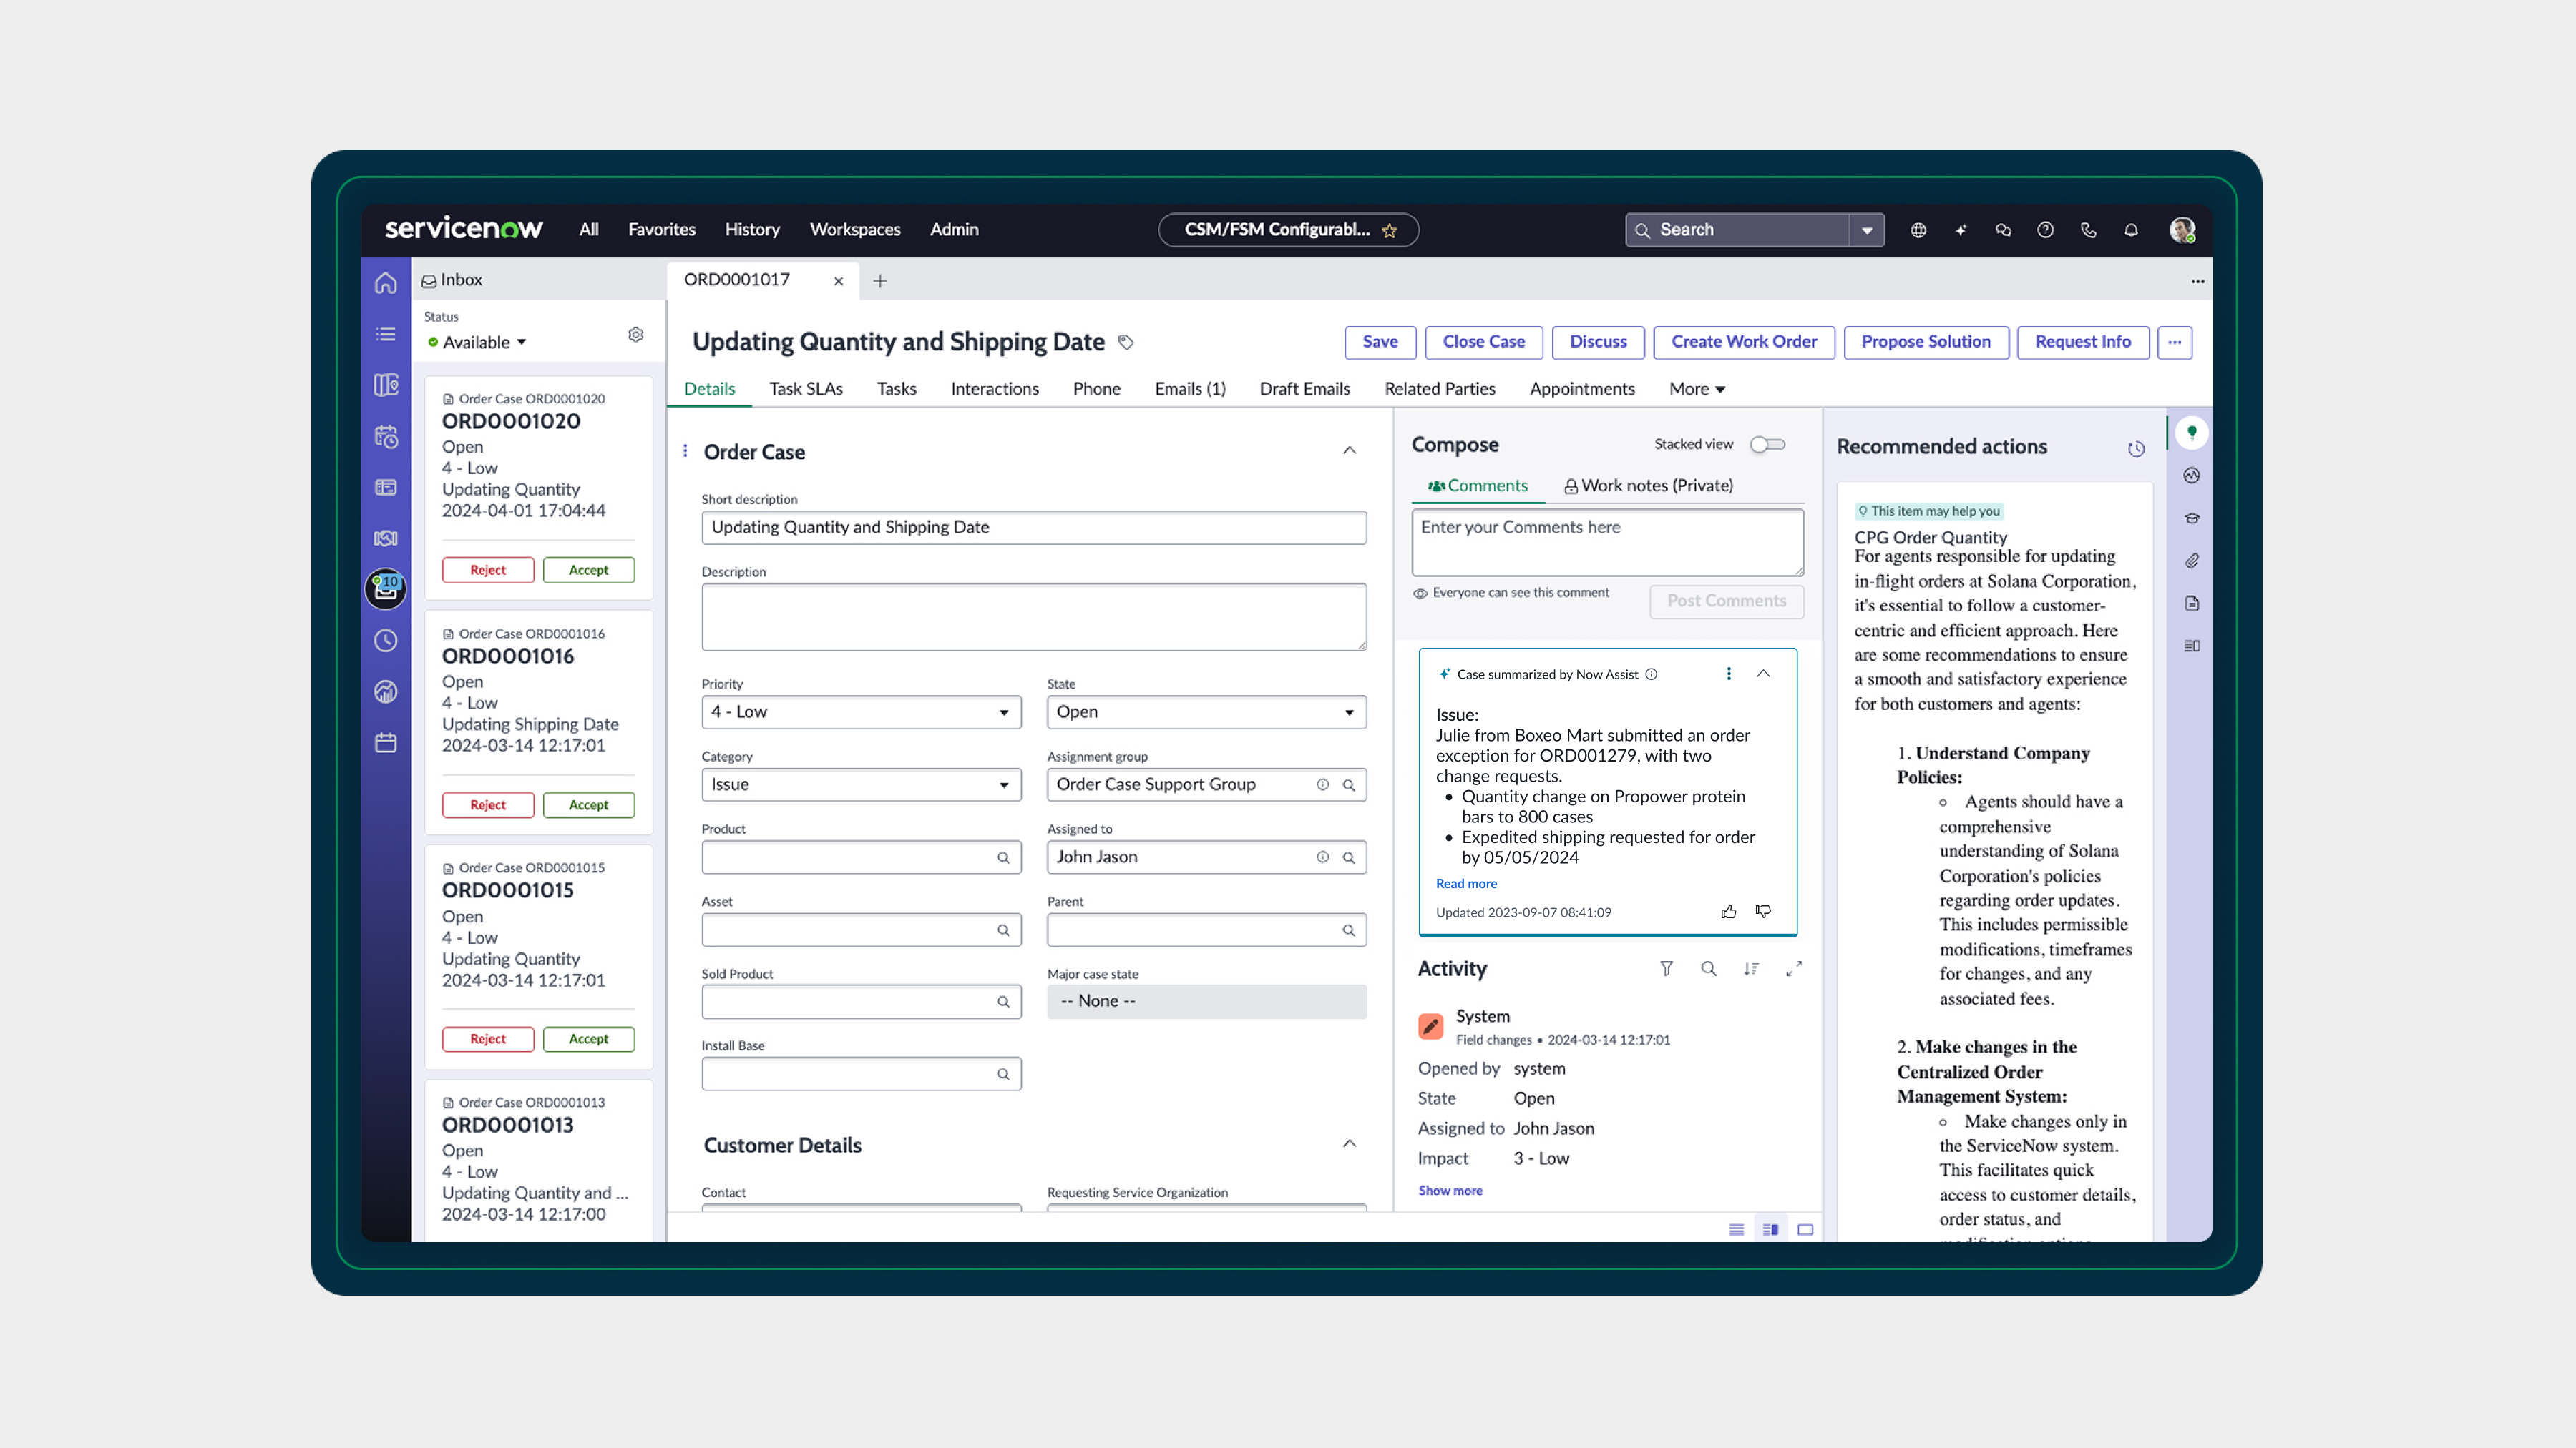
Task: Toggle the Stacked view switch
Action: pos(1767,445)
